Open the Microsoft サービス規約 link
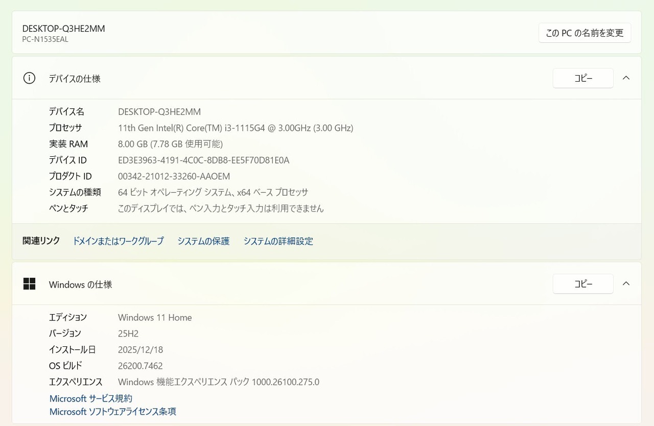Viewport: 654px width, 426px height. pos(91,398)
